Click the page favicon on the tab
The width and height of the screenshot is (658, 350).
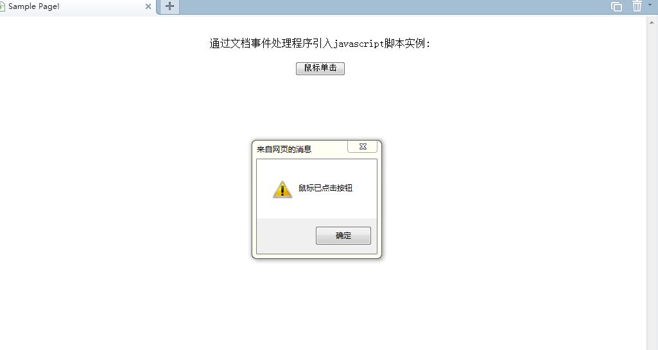pyautogui.click(x=2, y=6)
